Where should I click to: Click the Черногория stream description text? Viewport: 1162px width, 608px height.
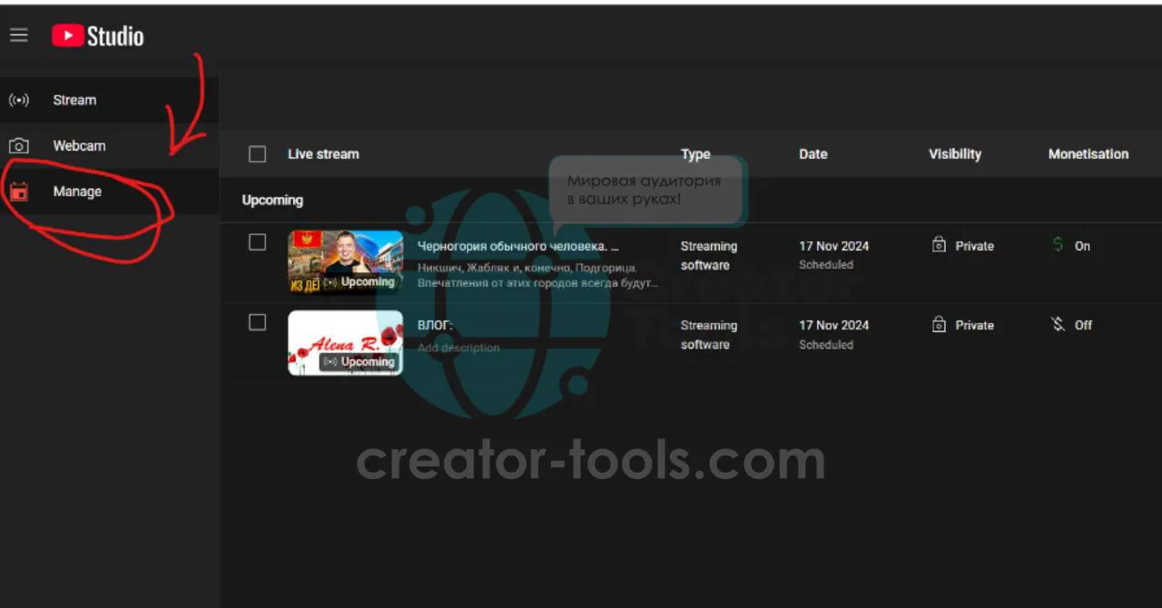[x=537, y=275]
